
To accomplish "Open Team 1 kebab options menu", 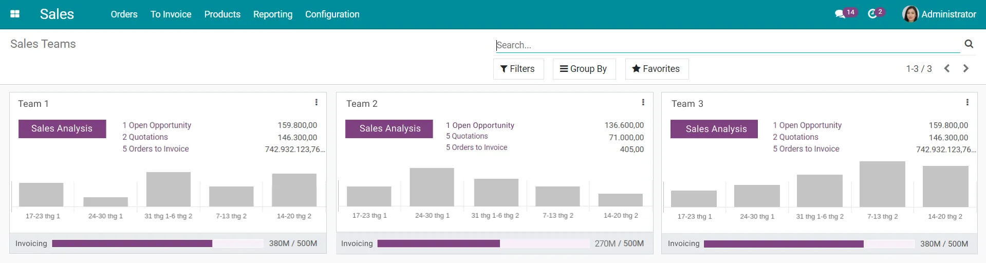I will [x=316, y=102].
